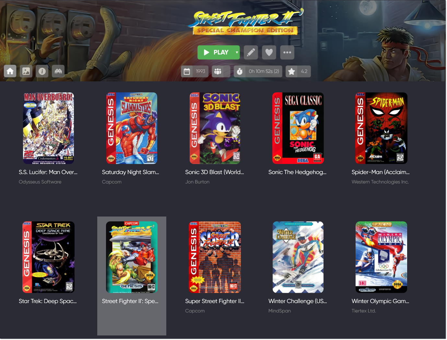The height and width of the screenshot is (340, 447).
Task: Click the Sonic The Hedgehog... title
Action: (297, 172)
